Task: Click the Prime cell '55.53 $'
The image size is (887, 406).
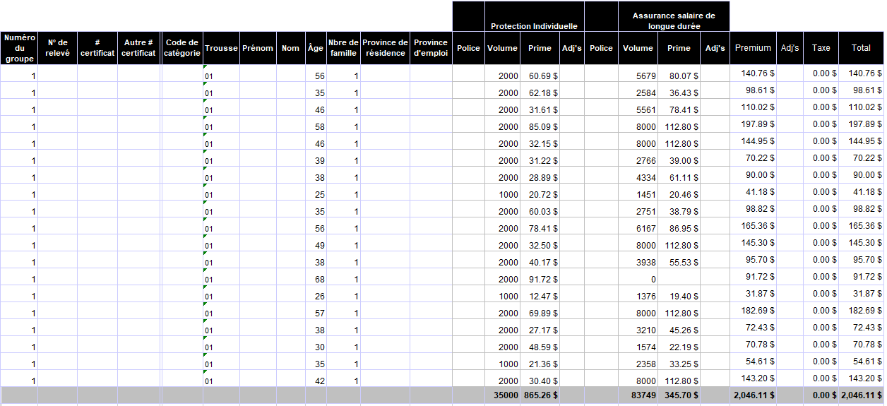Action: 679,260
